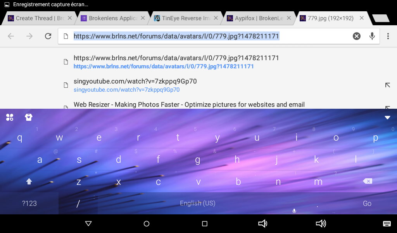The height and width of the screenshot is (233, 397).
Task: Tap the p key
Action: point(375,137)
